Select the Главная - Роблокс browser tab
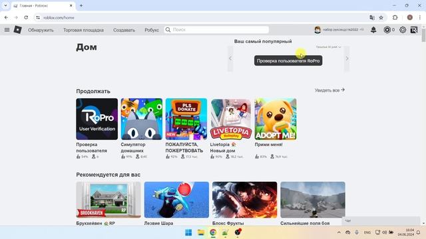The height and width of the screenshot is (239, 426). [43, 6]
